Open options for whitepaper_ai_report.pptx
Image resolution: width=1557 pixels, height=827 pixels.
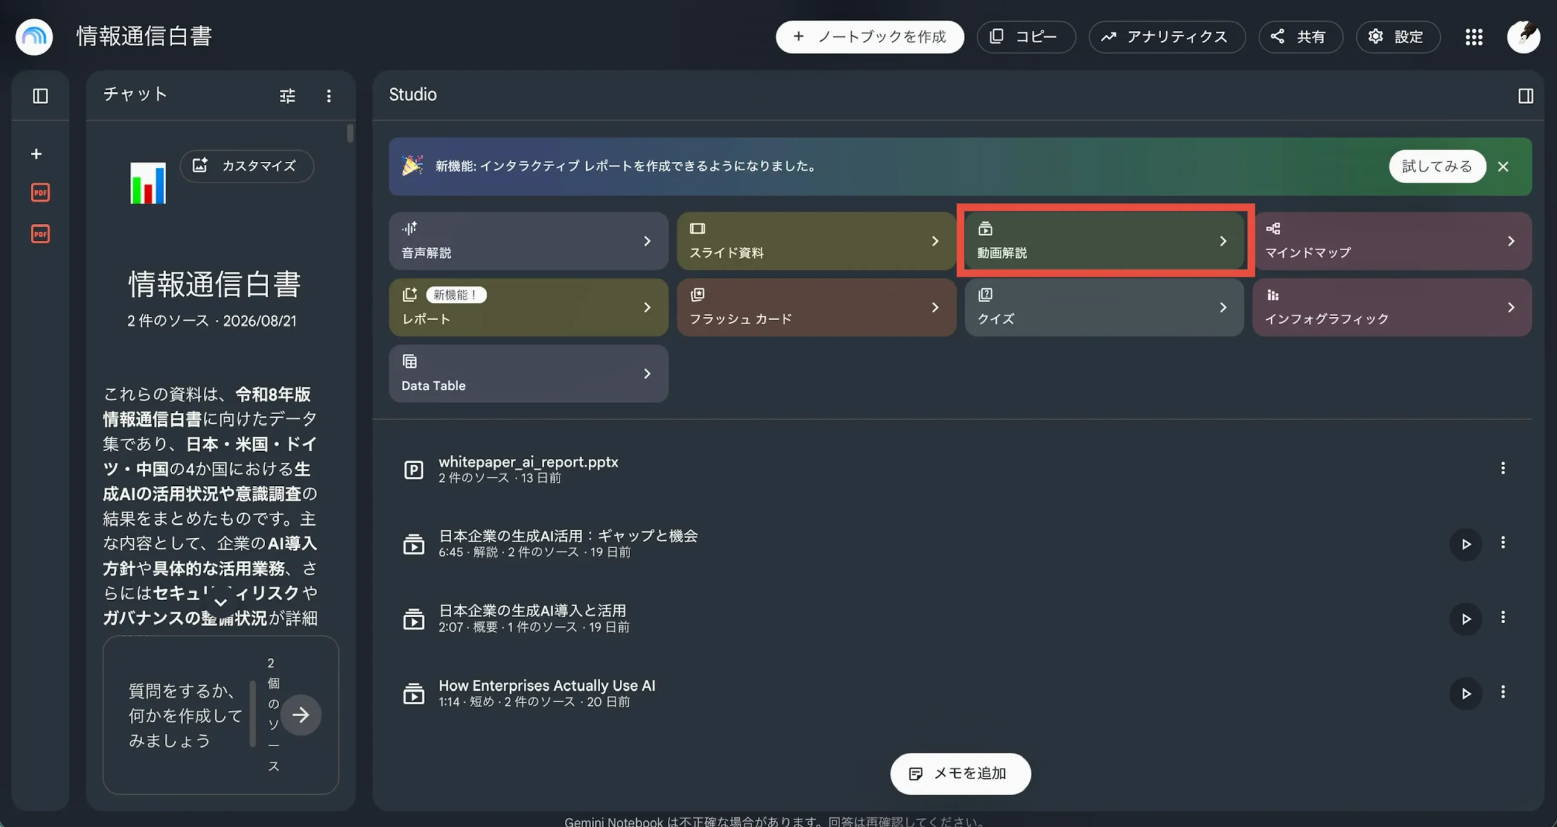pos(1503,468)
